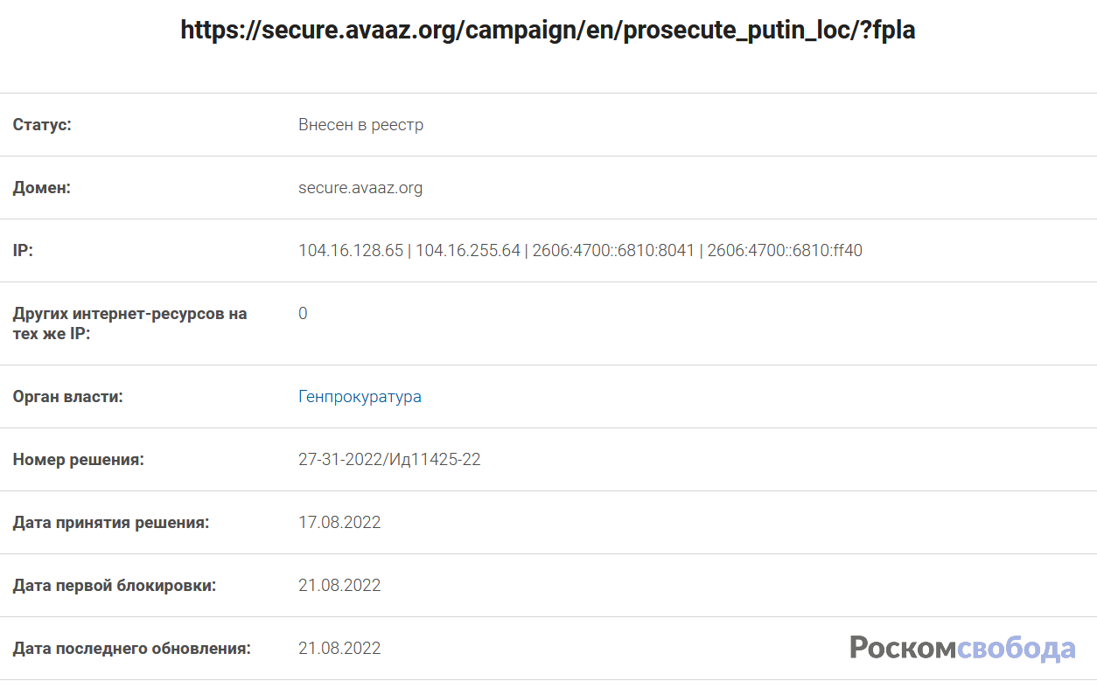Click the Номер решения label

click(78, 460)
